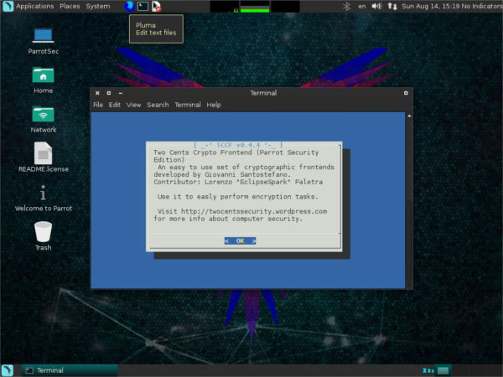This screenshot has width=503, height=377.
Task: Open the Terminal Edit menu
Action: [x=115, y=105]
